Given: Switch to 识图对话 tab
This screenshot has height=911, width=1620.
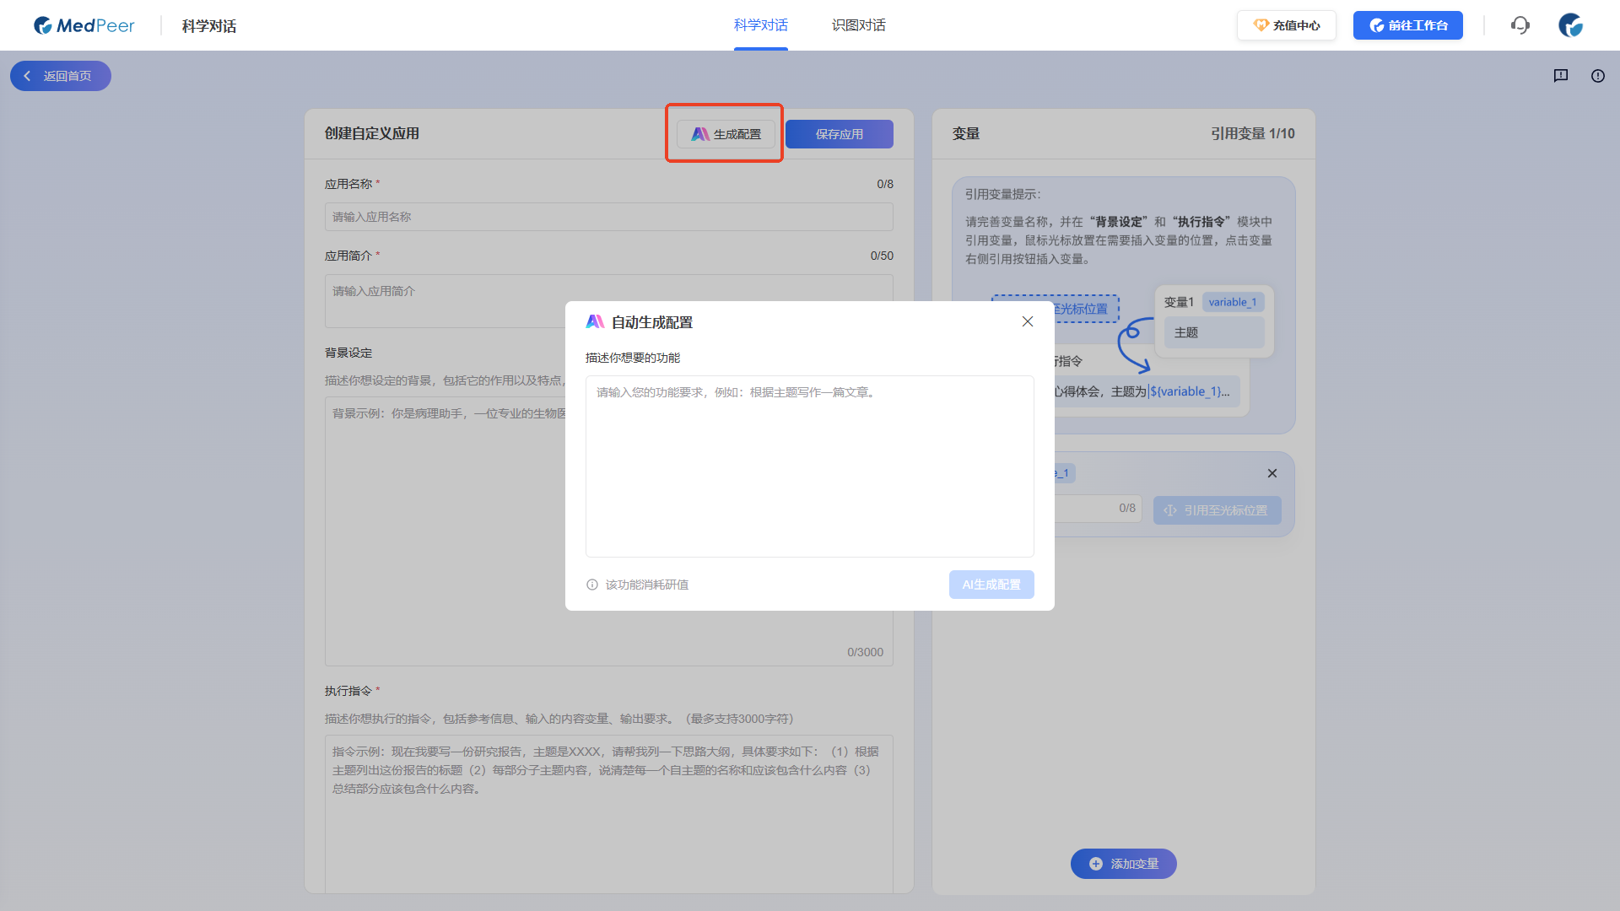Looking at the screenshot, I should point(858,25).
